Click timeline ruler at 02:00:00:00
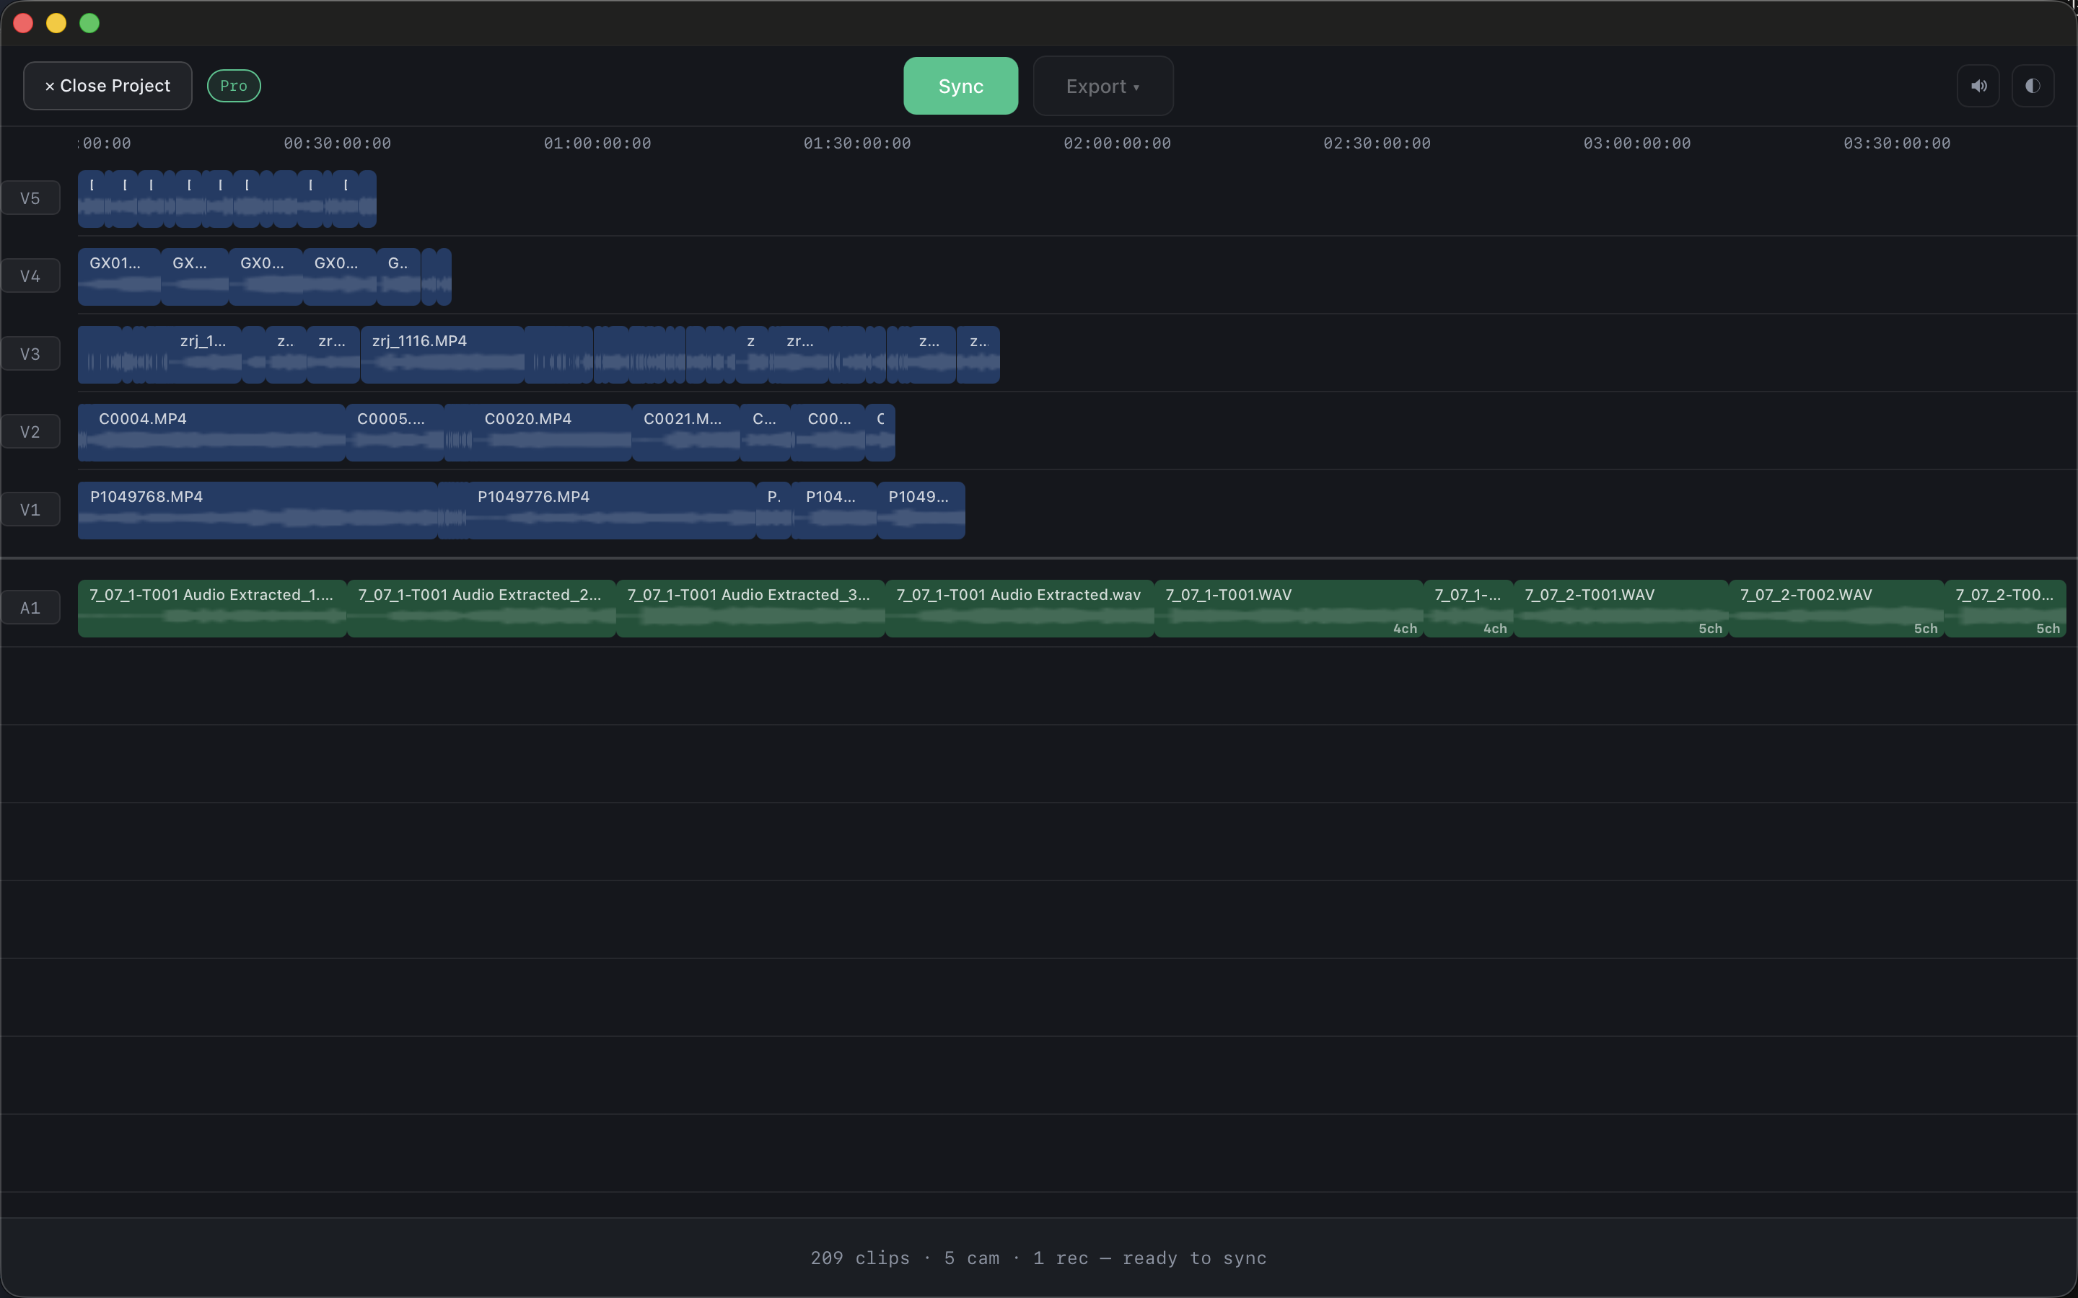This screenshot has width=2078, height=1298. coord(1117,144)
